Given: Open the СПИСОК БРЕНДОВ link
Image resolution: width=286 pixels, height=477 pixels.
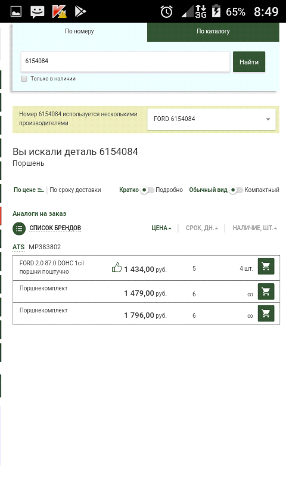Looking at the screenshot, I should 55,228.
